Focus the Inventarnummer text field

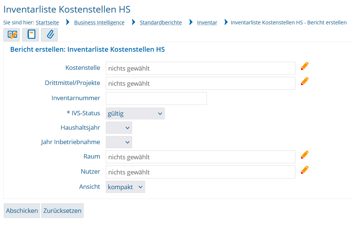[156, 99]
